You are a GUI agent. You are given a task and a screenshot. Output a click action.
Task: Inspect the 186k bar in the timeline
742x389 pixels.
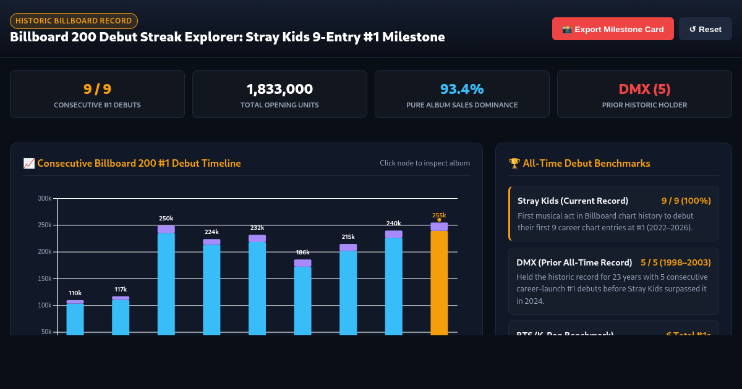click(x=302, y=298)
